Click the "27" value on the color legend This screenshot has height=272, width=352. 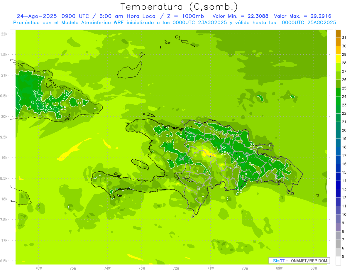(344, 71)
